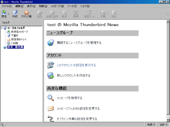
Task: Select the news account with globe icon
Action: pos(15,47)
